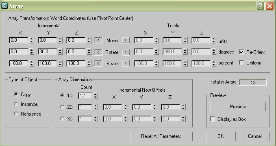This screenshot has height=146, width=276.
Task: Click Reset All Parameters button
Action: click(161, 136)
